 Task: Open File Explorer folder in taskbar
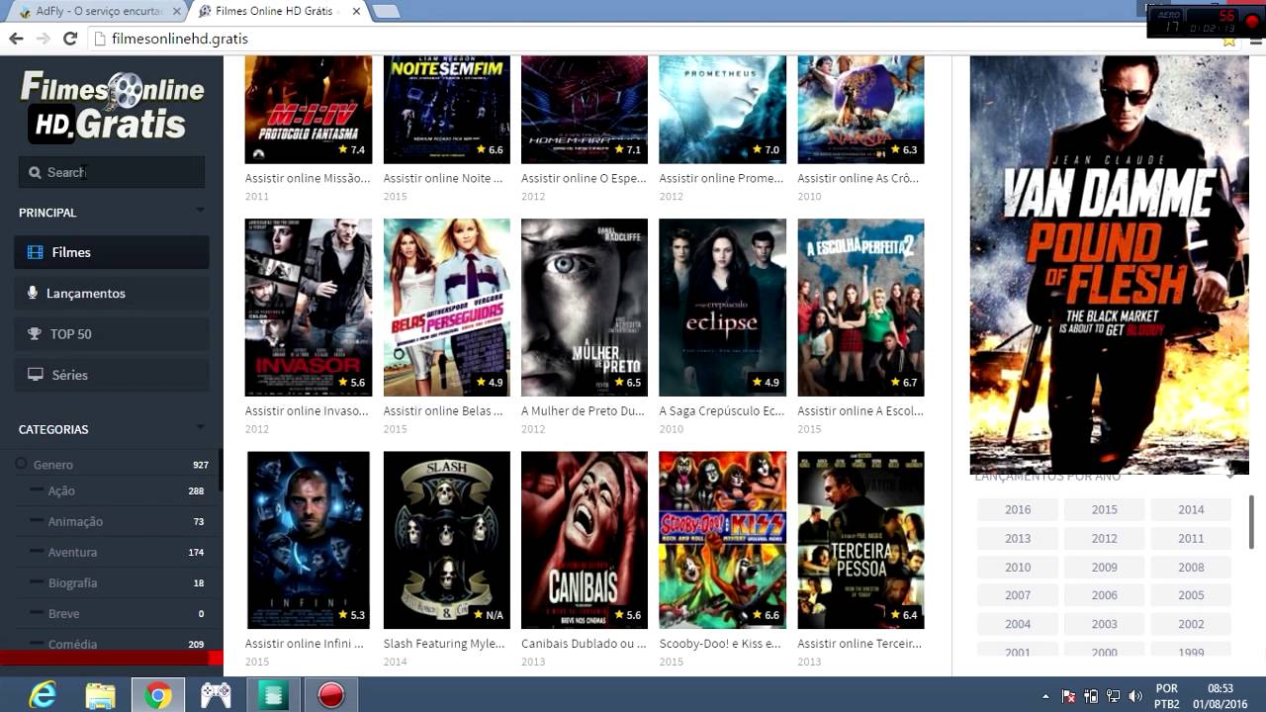(x=100, y=695)
